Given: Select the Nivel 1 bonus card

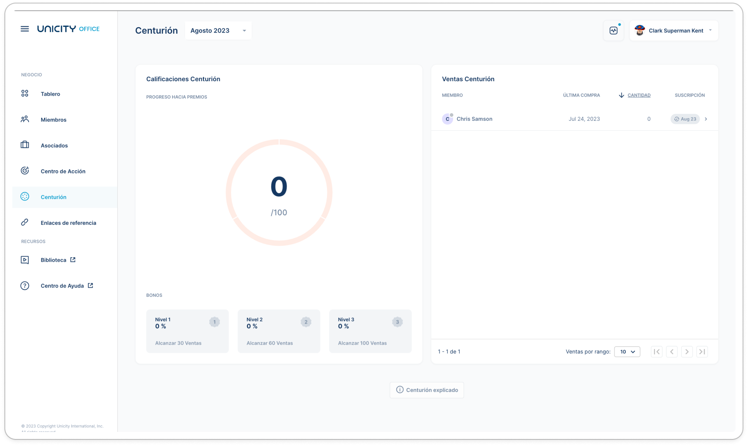Looking at the screenshot, I should (x=188, y=331).
